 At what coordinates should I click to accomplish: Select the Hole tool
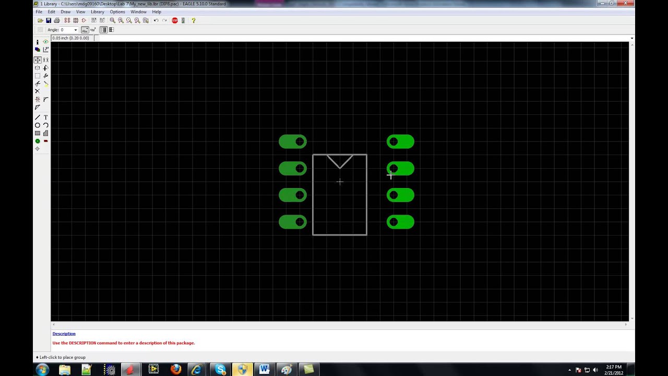(37, 149)
